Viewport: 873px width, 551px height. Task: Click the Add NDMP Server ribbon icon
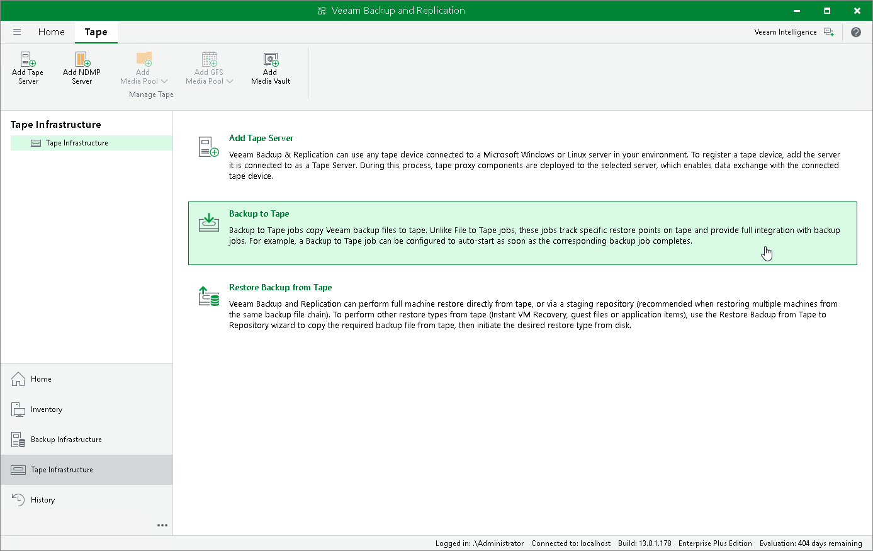tap(82, 59)
